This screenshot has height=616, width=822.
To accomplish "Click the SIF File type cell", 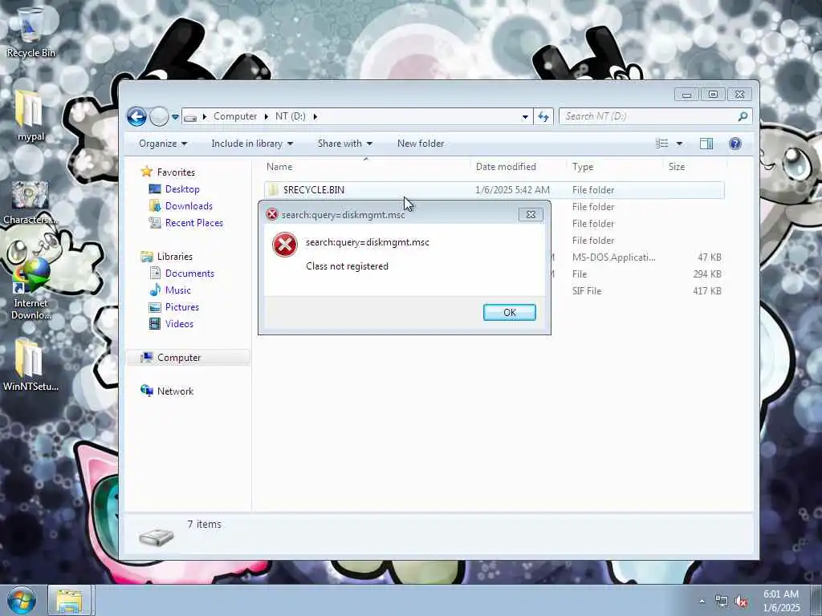I will (587, 290).
